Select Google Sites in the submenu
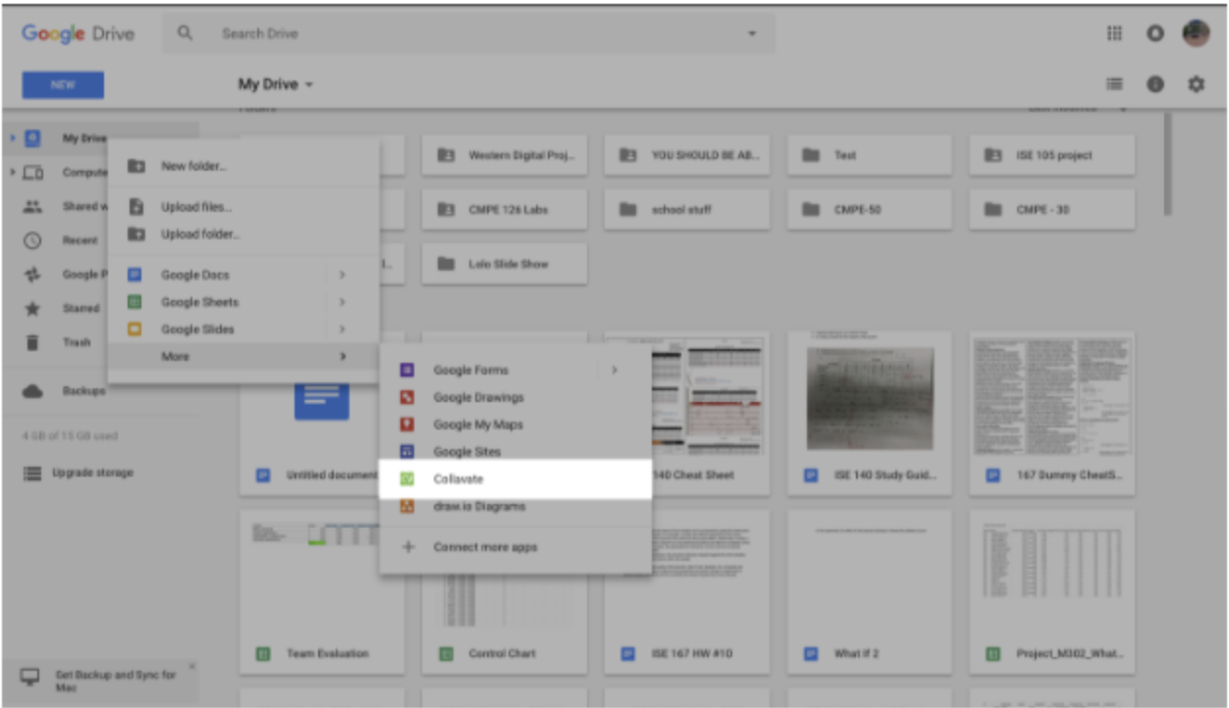This screenshot has height=708, width=1229. [515, 452]
